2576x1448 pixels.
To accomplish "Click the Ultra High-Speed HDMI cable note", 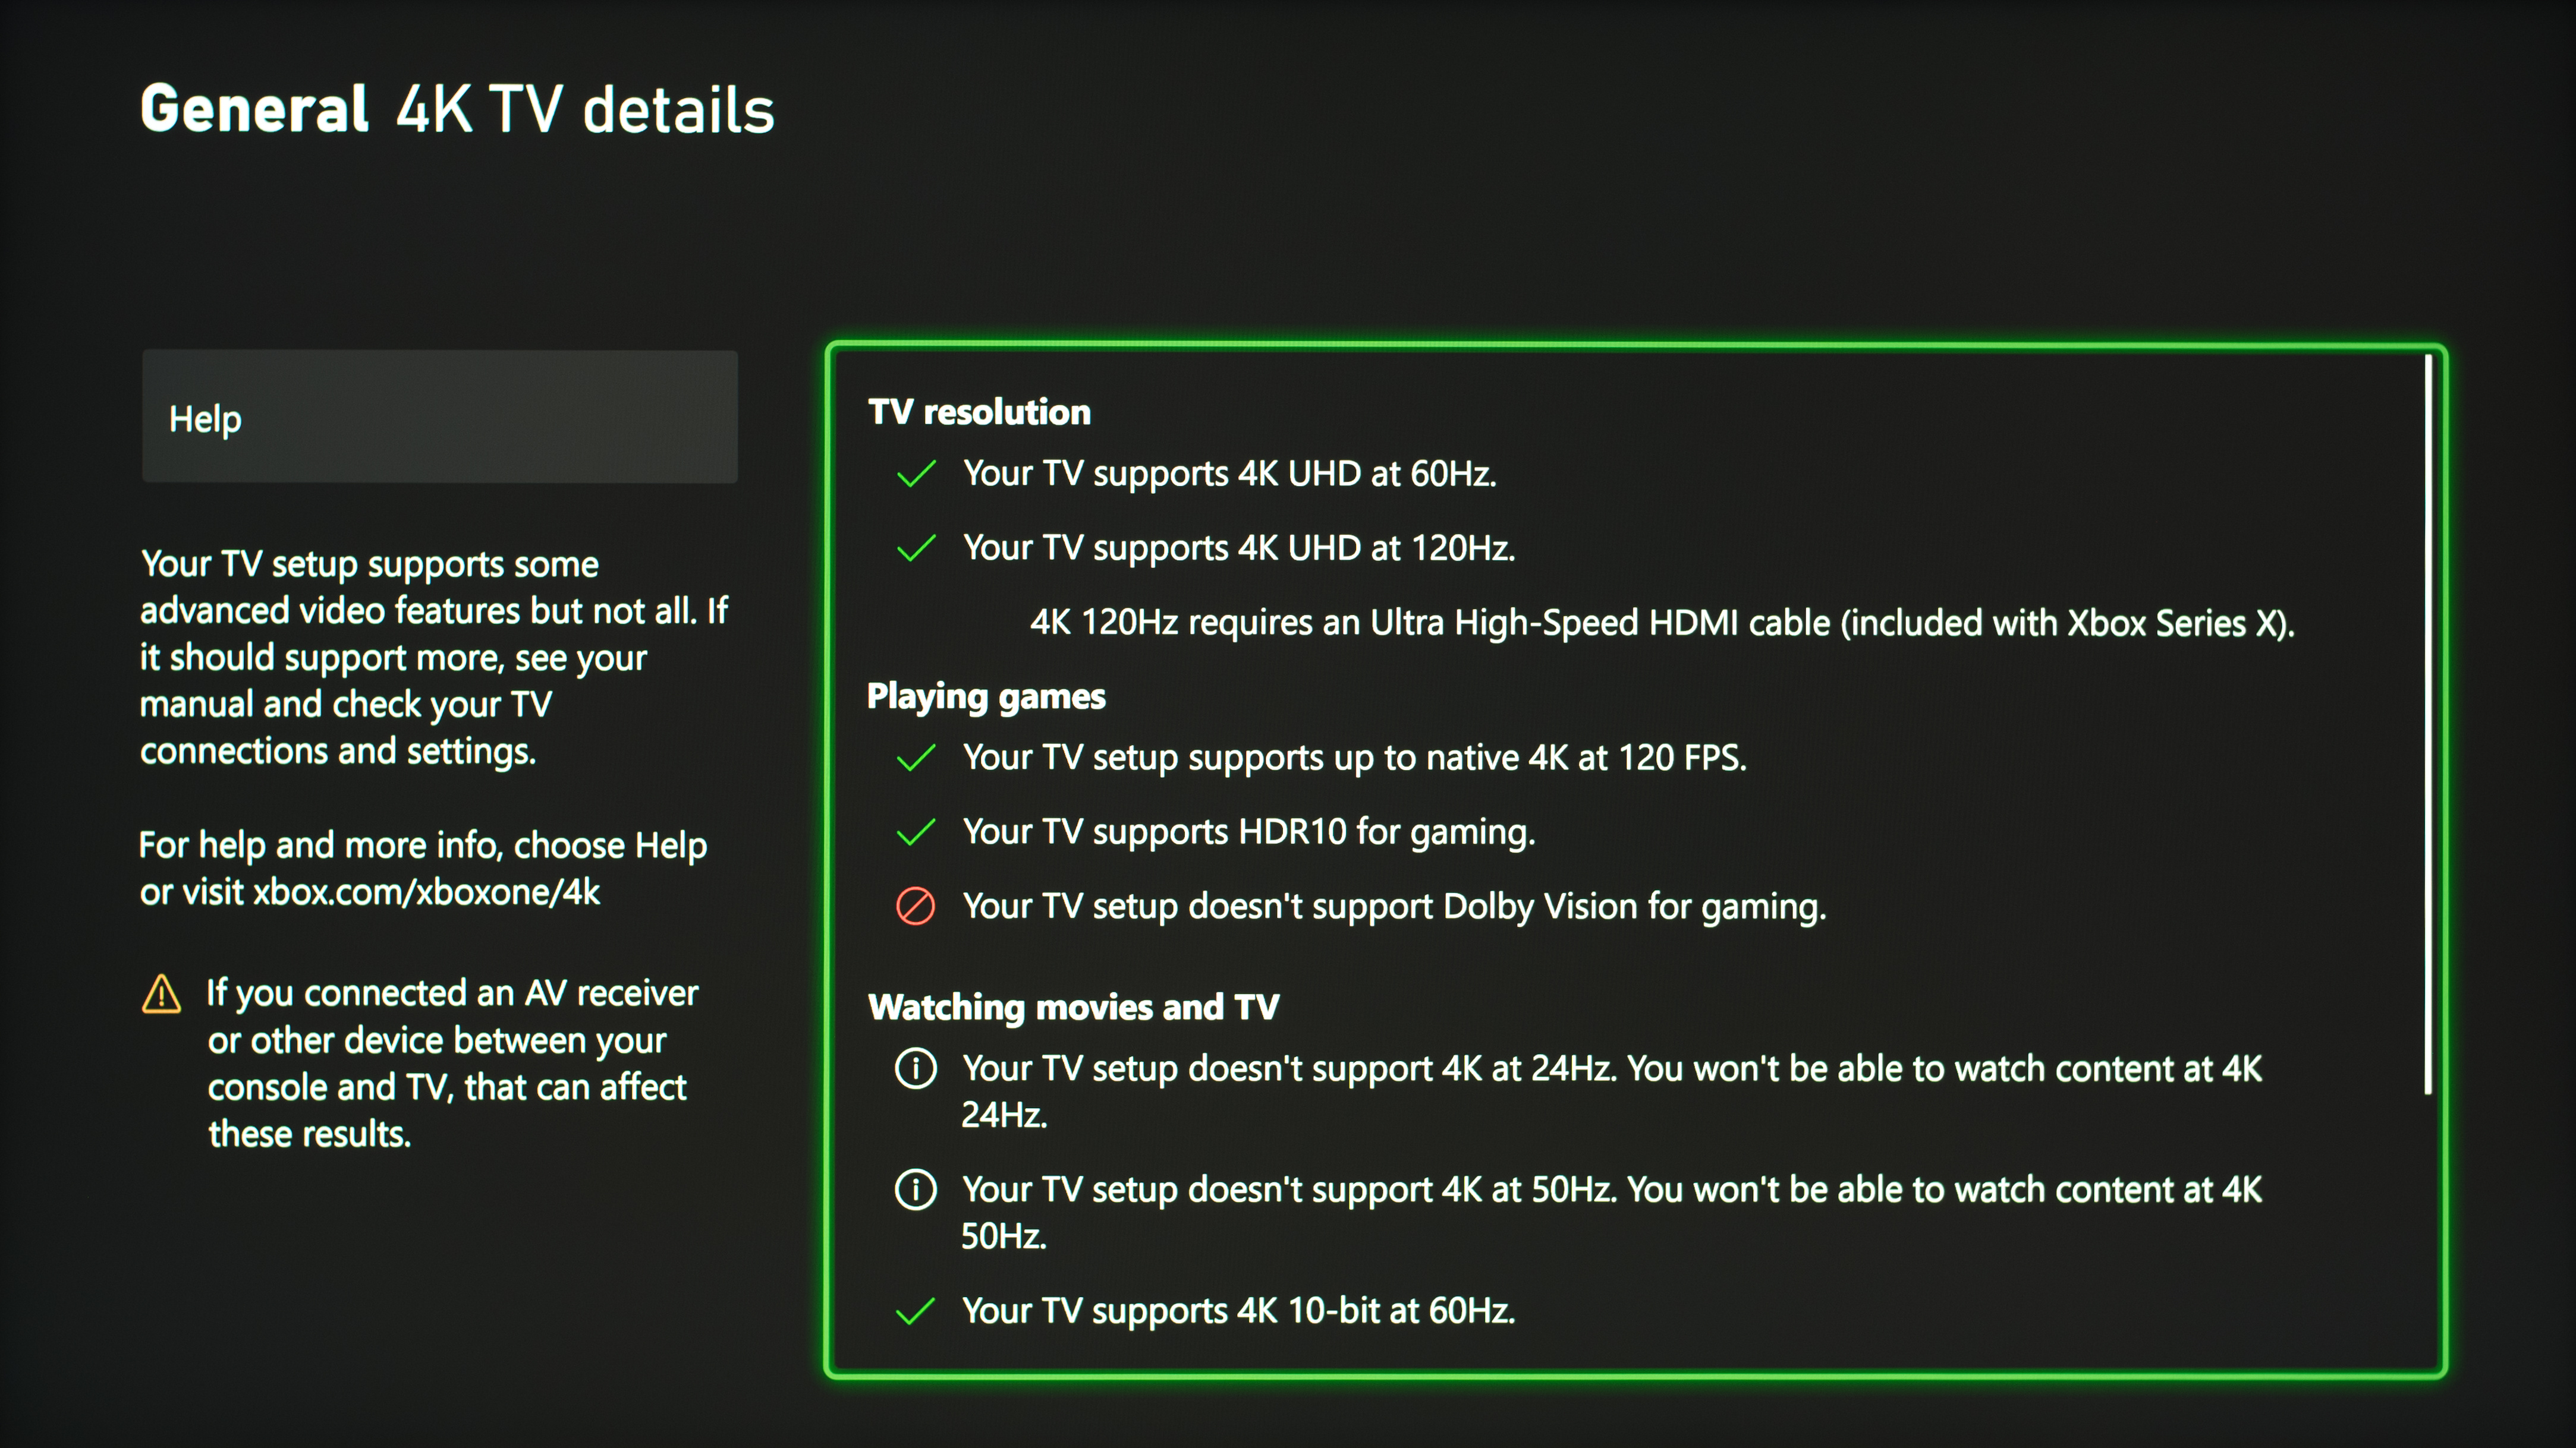I will [1662, 623].
